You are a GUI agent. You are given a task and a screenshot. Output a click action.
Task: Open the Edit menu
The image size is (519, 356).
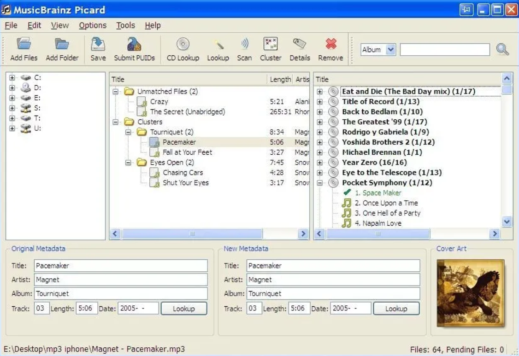pos(34,25)
